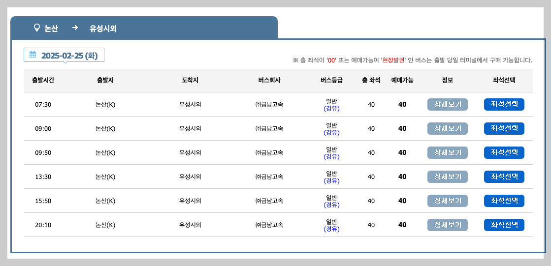The image size is (551, 266).
Task: Click the 버스회사 column header
Action: (269, 80)
